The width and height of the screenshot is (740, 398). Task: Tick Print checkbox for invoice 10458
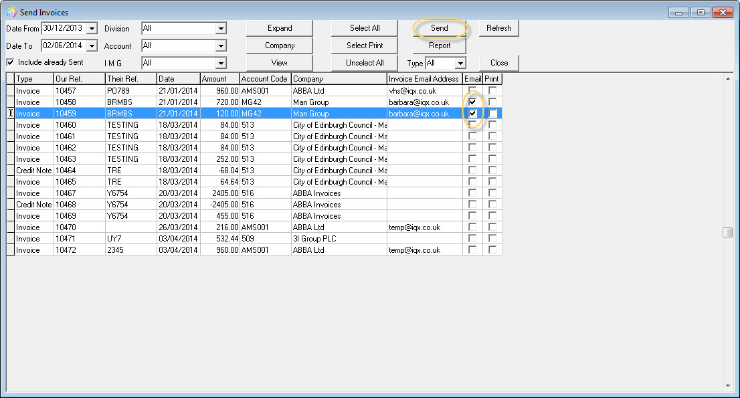point(492,102)
